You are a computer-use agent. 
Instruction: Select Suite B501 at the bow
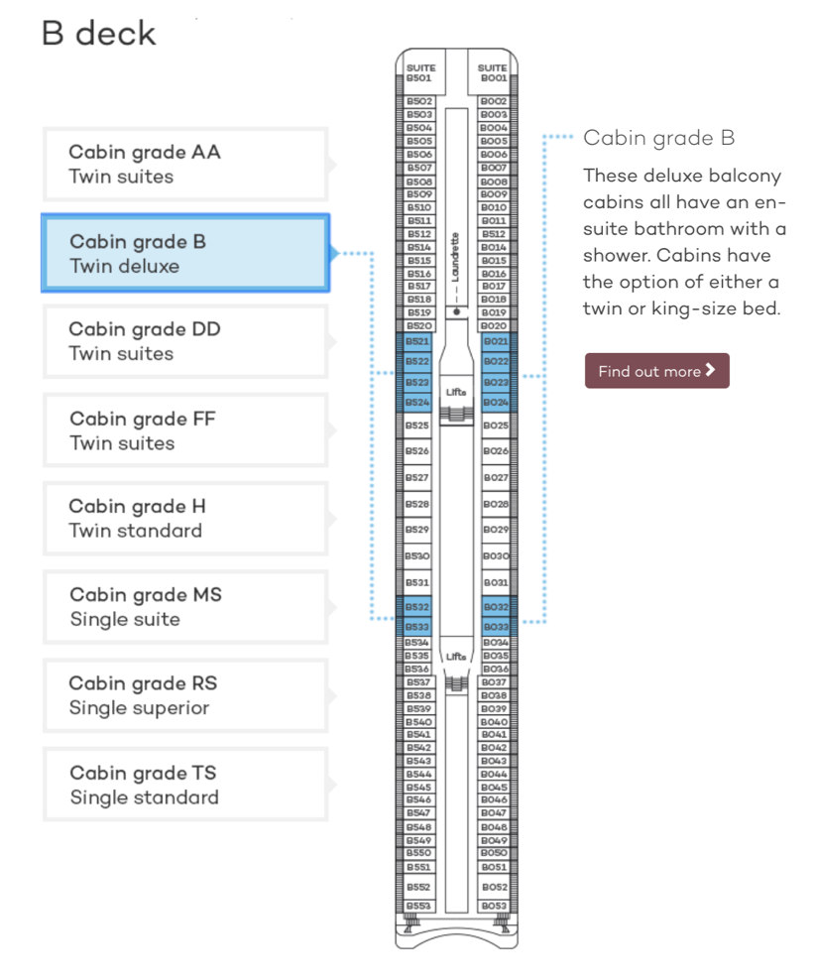421,72
